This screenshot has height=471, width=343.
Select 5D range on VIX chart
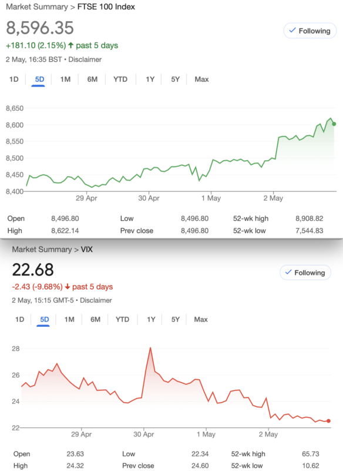point(44,319)
